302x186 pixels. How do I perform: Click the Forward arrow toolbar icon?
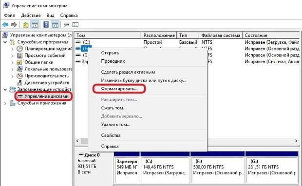click(14, 25)
